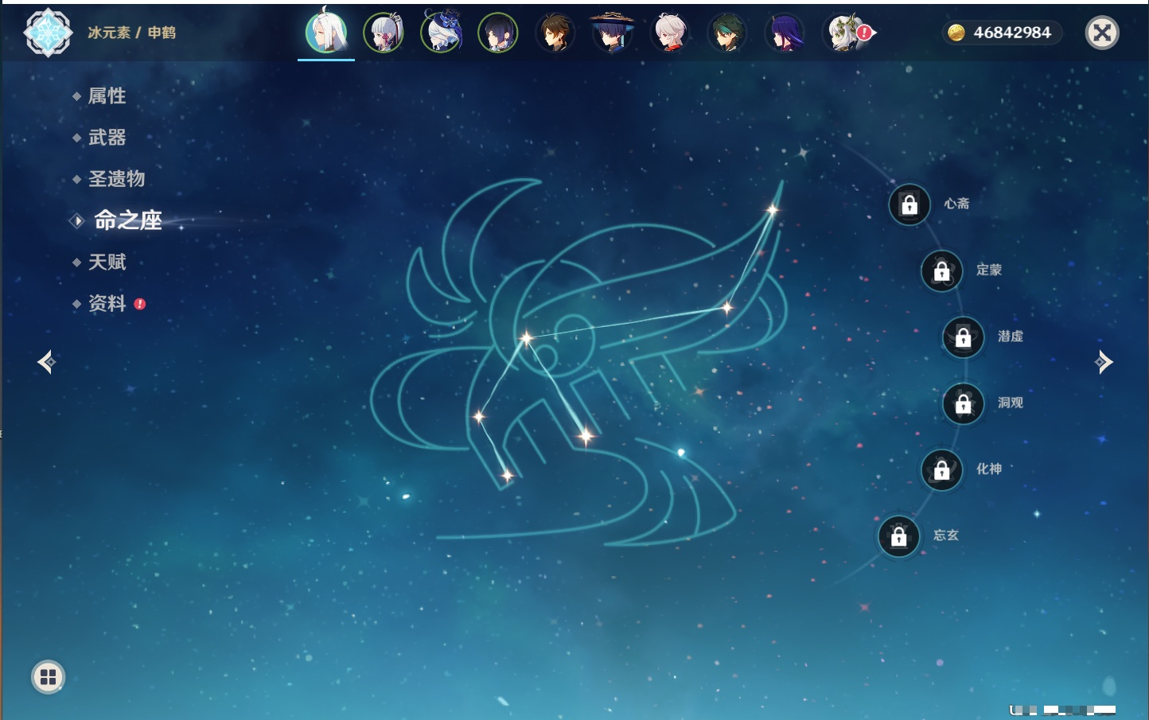
Task: Choose the Raiden Shogun purple-haired avatar
Action: click(785, 33)
